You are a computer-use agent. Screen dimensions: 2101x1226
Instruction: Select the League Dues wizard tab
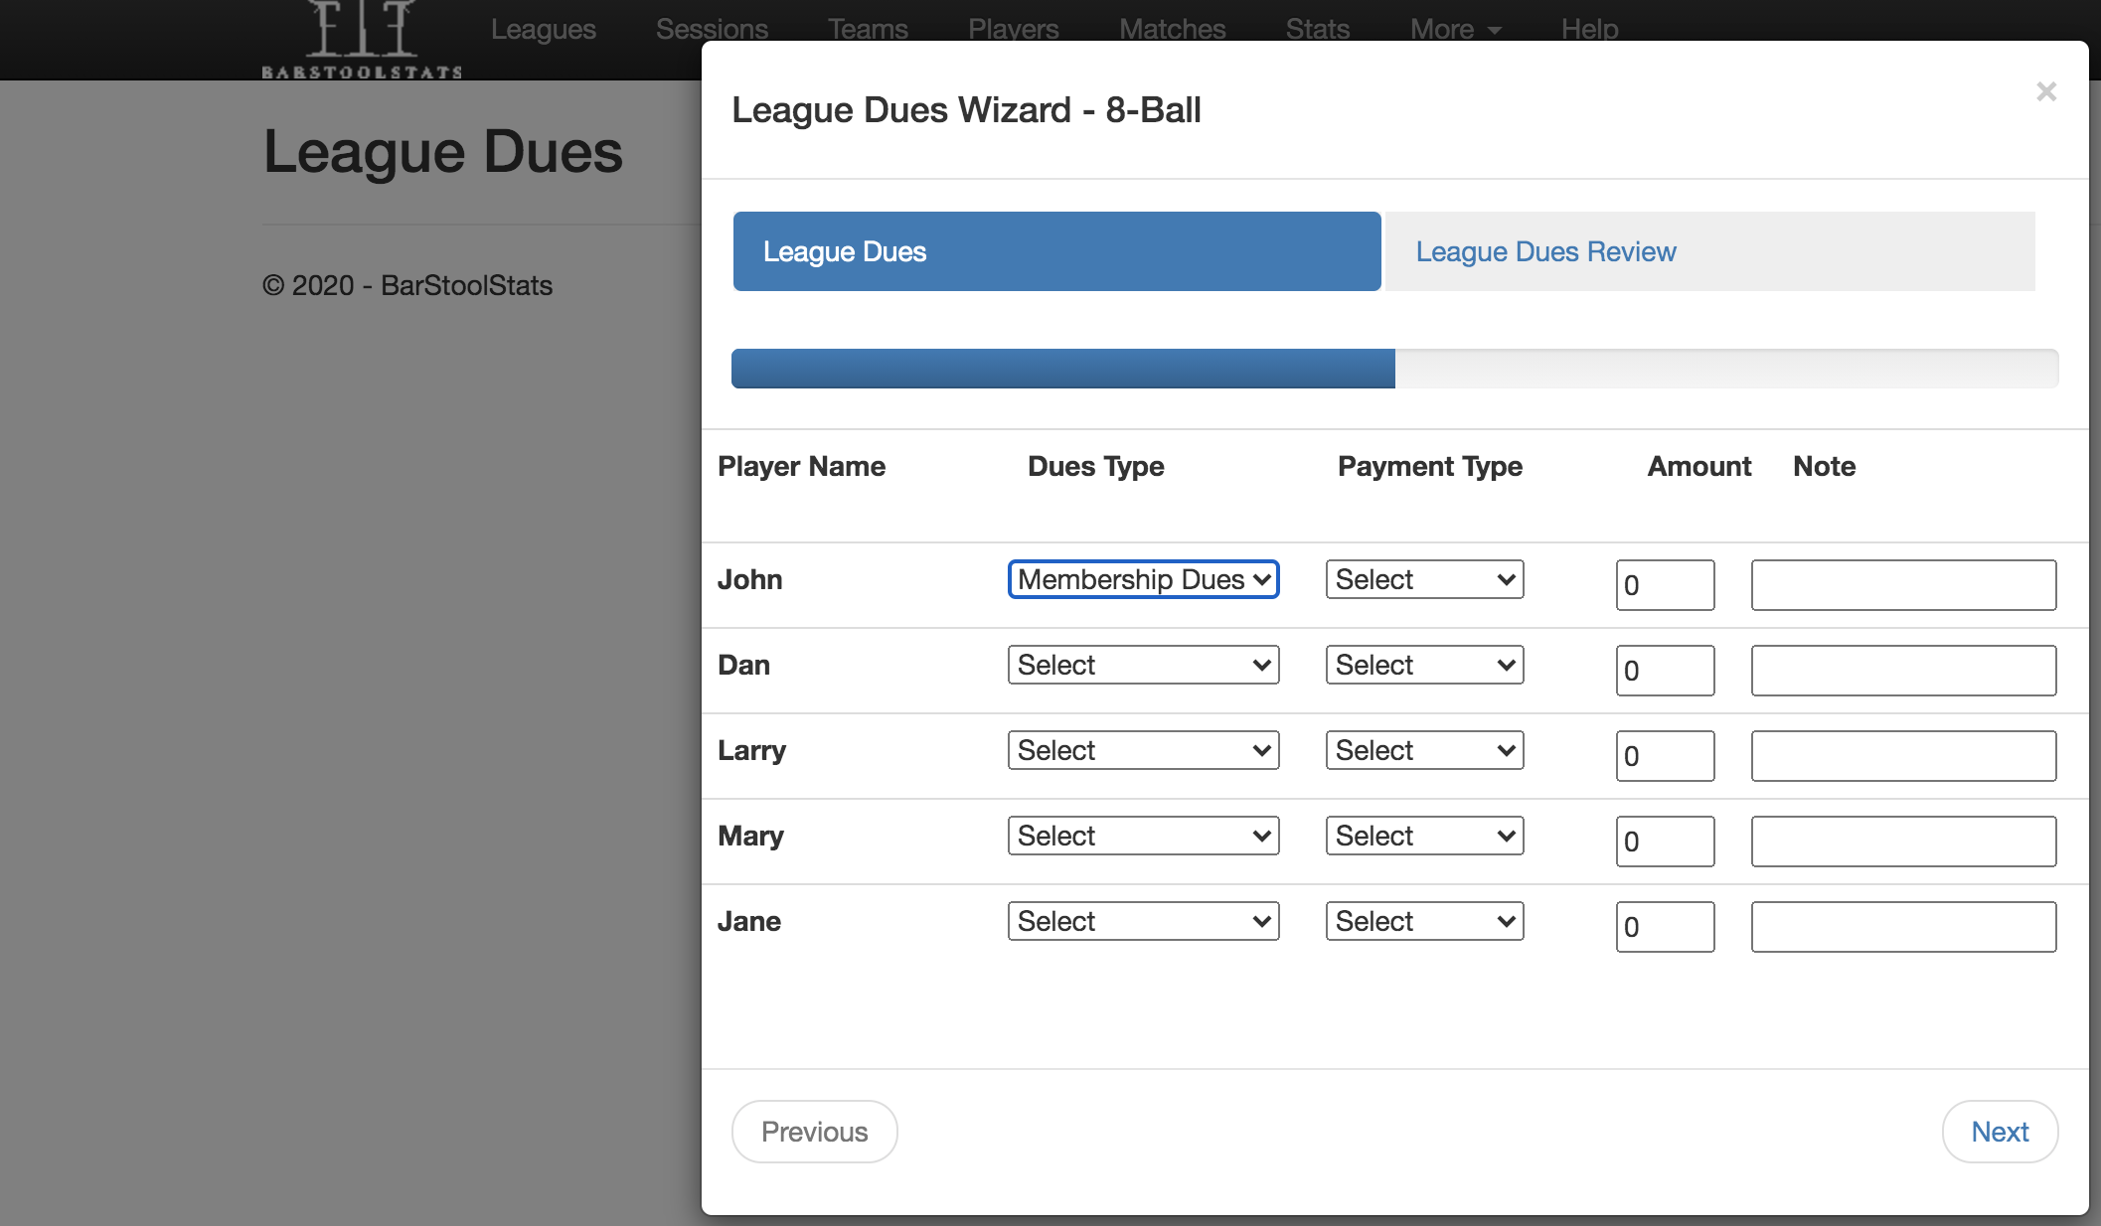pos(1056,251)
